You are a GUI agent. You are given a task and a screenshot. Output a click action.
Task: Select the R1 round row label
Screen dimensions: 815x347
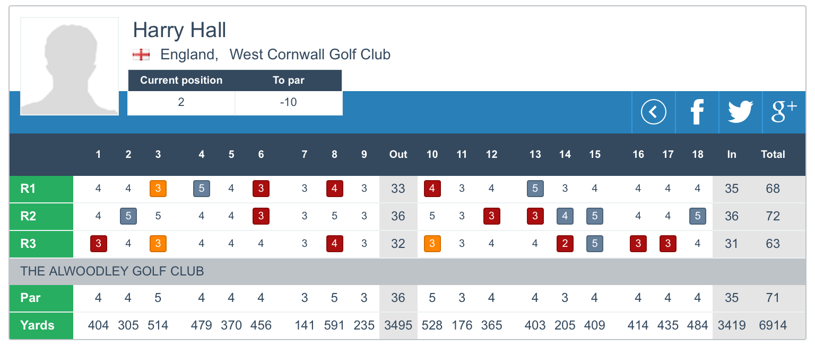[41, 189]
